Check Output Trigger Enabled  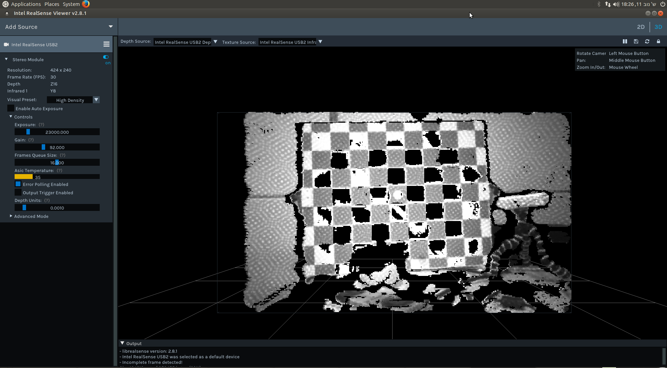18,193
